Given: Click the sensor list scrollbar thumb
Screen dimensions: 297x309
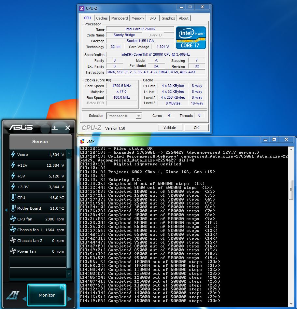Looking at the screenshot, I should (x=69, y=213).
